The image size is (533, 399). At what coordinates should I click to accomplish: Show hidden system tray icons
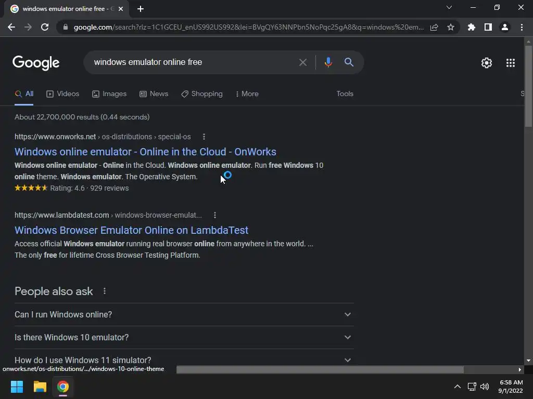[x=458, y=387]
